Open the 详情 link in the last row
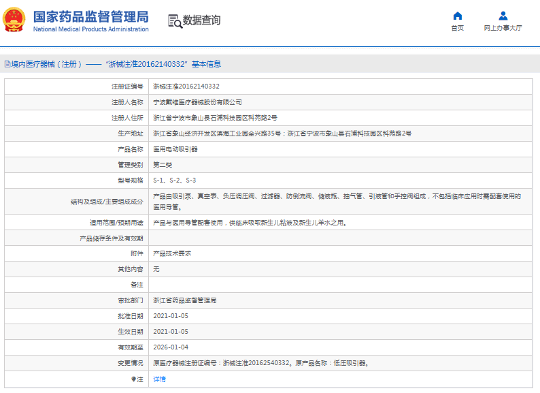540x393 pixels. (159, 379)
